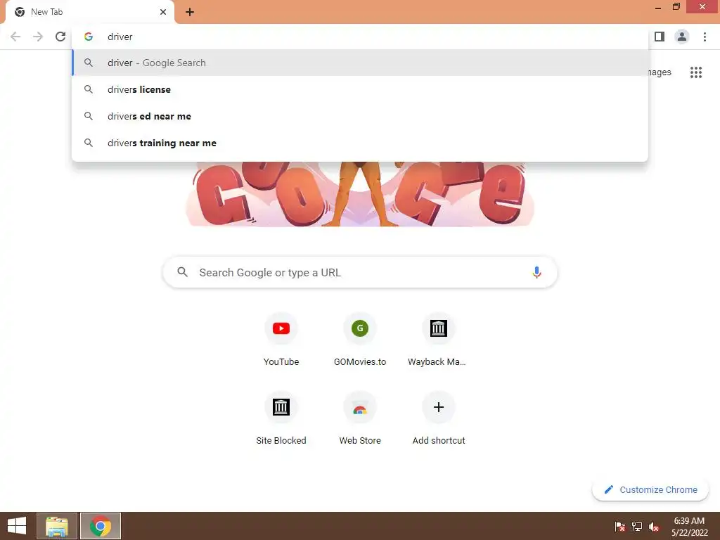Click the Google doodle image

click(x=360, y=195)
